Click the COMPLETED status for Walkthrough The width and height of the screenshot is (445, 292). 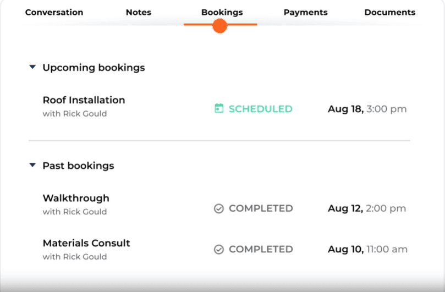261,208
